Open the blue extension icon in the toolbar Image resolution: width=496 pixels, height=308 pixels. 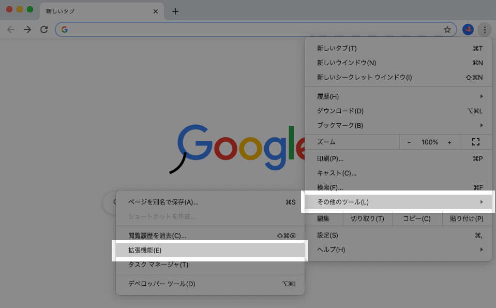pos(468,30)
